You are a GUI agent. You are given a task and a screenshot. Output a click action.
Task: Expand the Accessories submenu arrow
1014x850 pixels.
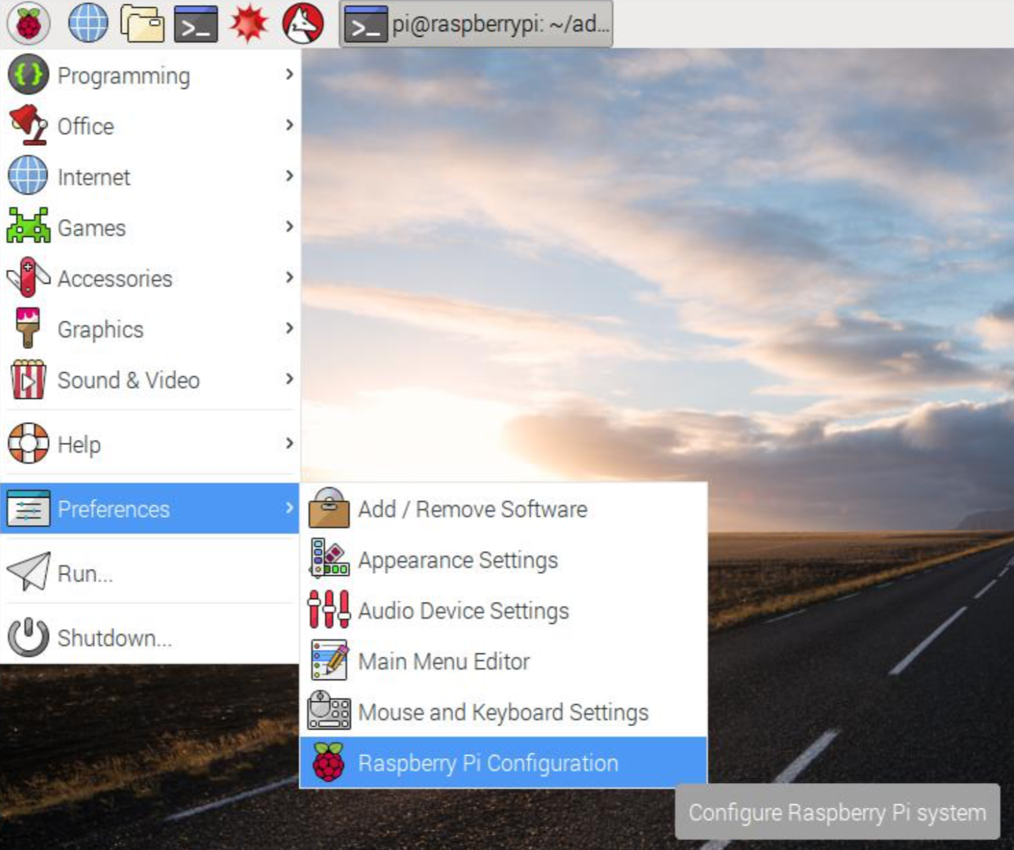tap(289, 277)
